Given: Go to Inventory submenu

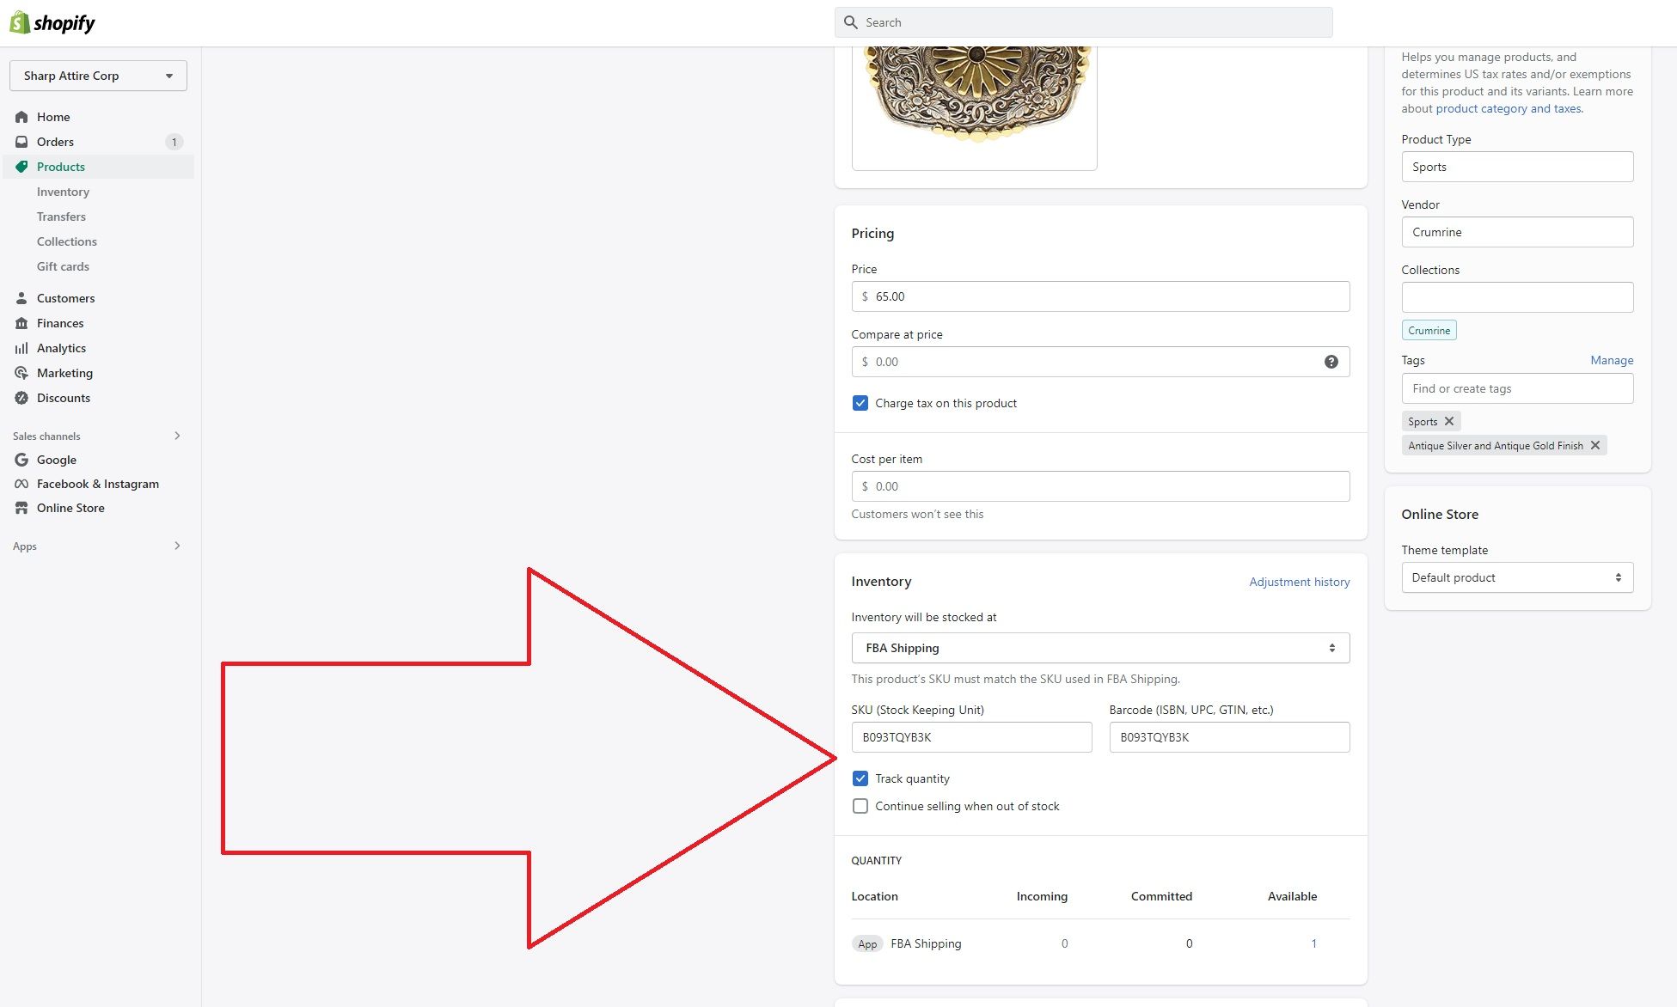Looking at the screenshot, I should [63, 192].
